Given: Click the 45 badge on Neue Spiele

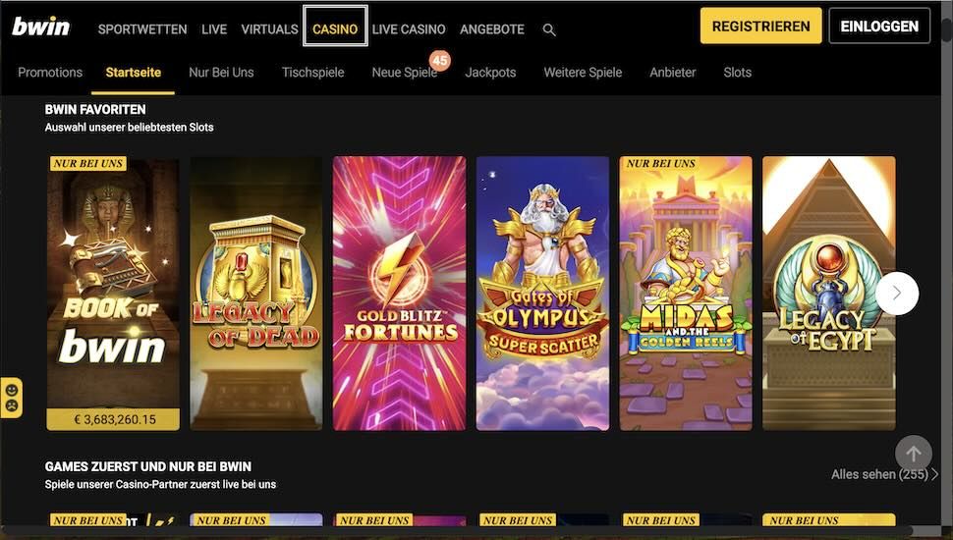Looking at the screenshot, I should pos(440,61).
